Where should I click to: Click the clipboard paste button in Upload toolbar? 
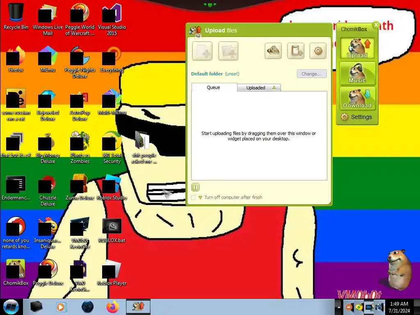point(296,50)
